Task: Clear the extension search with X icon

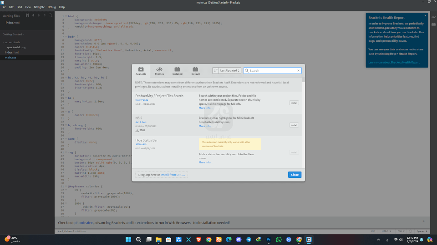Action: point(299,70)
